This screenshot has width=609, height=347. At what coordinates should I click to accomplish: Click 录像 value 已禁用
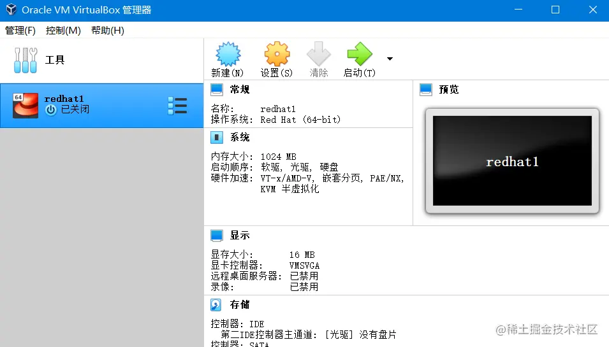tap(304, 287)
